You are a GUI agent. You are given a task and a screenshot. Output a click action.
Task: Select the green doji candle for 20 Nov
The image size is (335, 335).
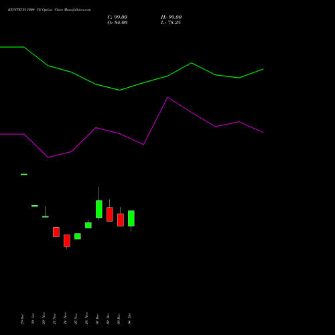46,216
